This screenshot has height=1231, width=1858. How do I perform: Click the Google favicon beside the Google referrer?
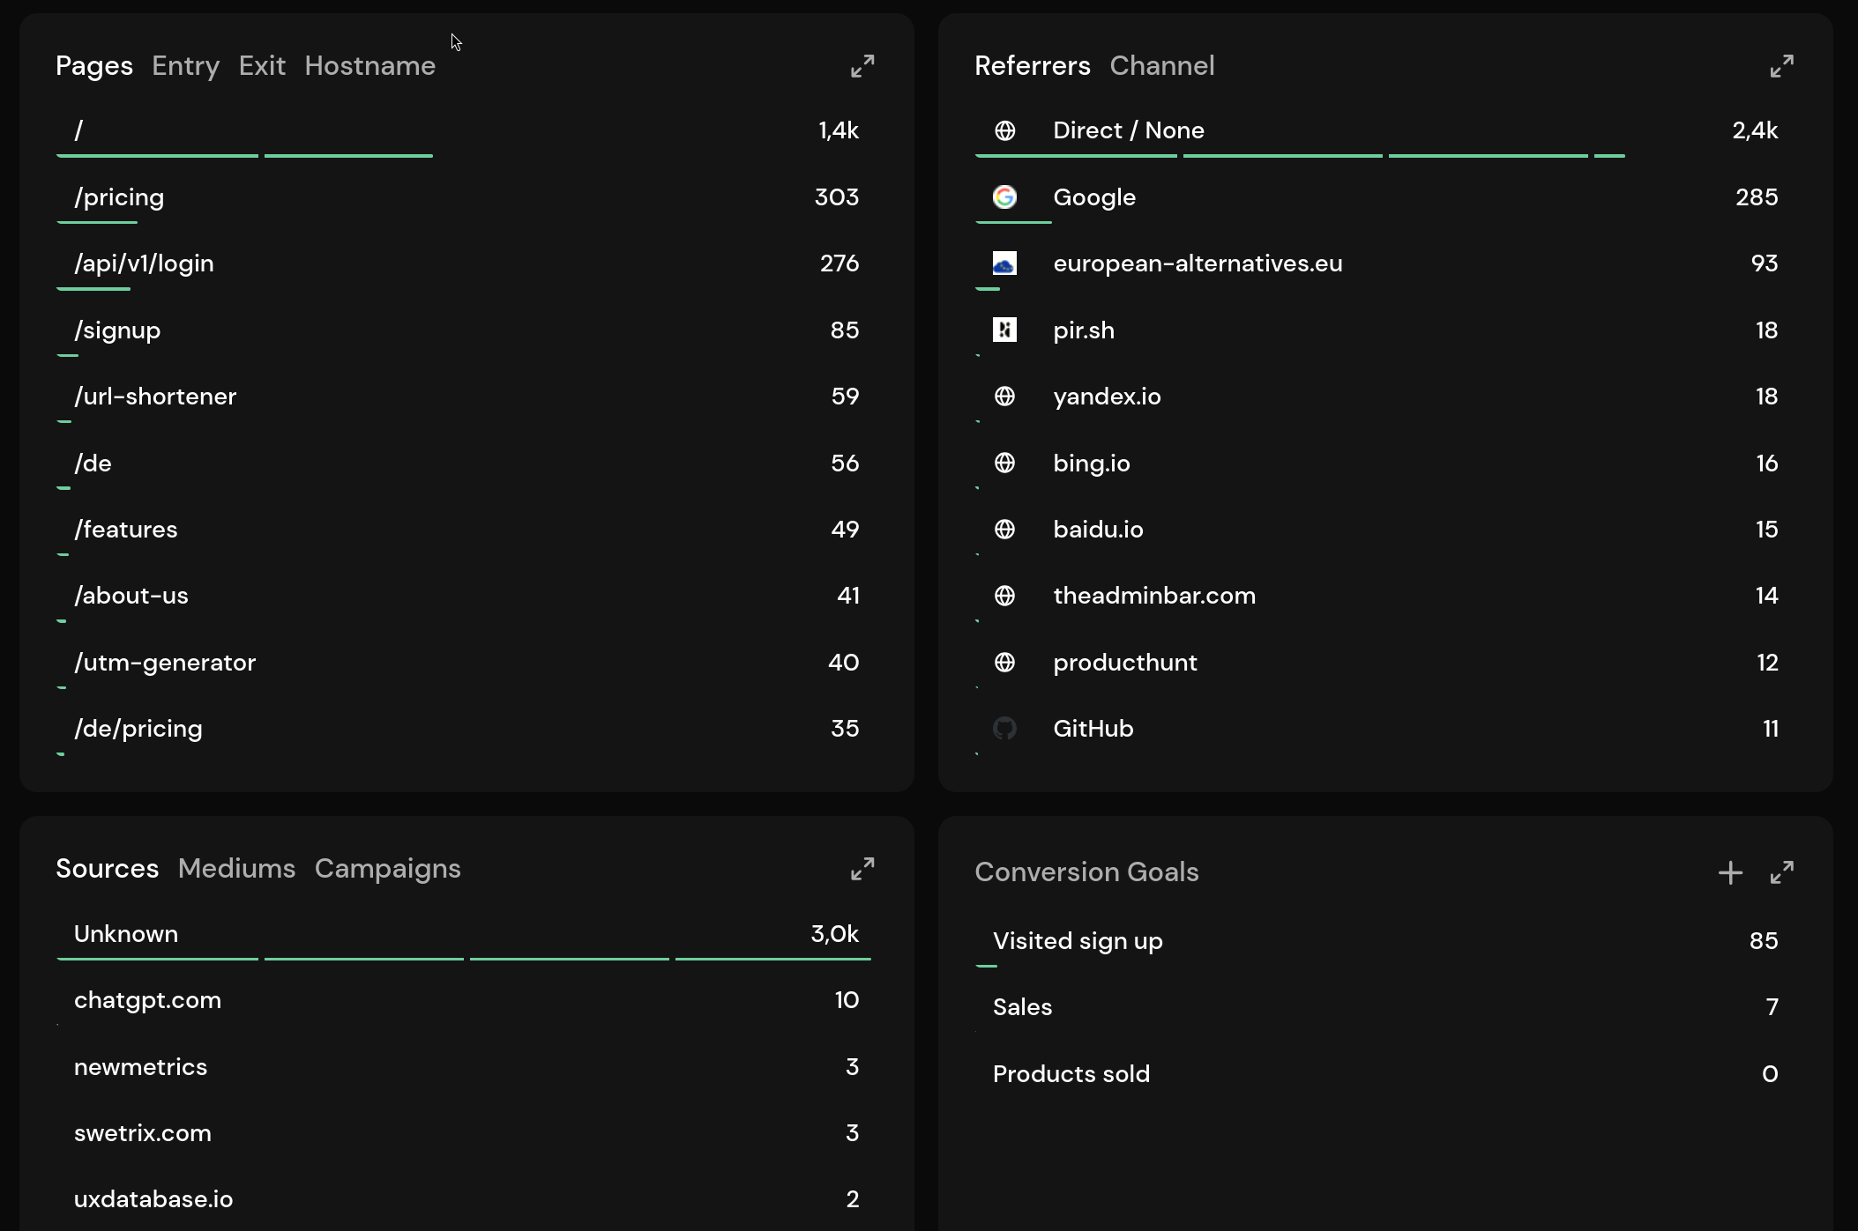click(x=1005, y=197)
